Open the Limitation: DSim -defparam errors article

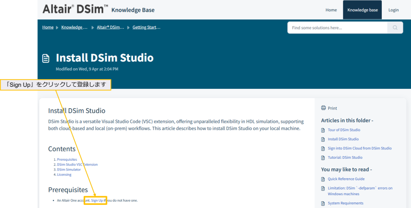[x=360, y=191]
